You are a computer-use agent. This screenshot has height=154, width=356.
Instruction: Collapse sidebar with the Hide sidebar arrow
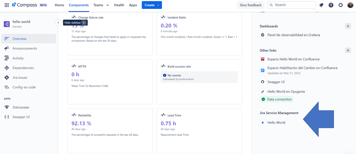(x=58, y=22)
